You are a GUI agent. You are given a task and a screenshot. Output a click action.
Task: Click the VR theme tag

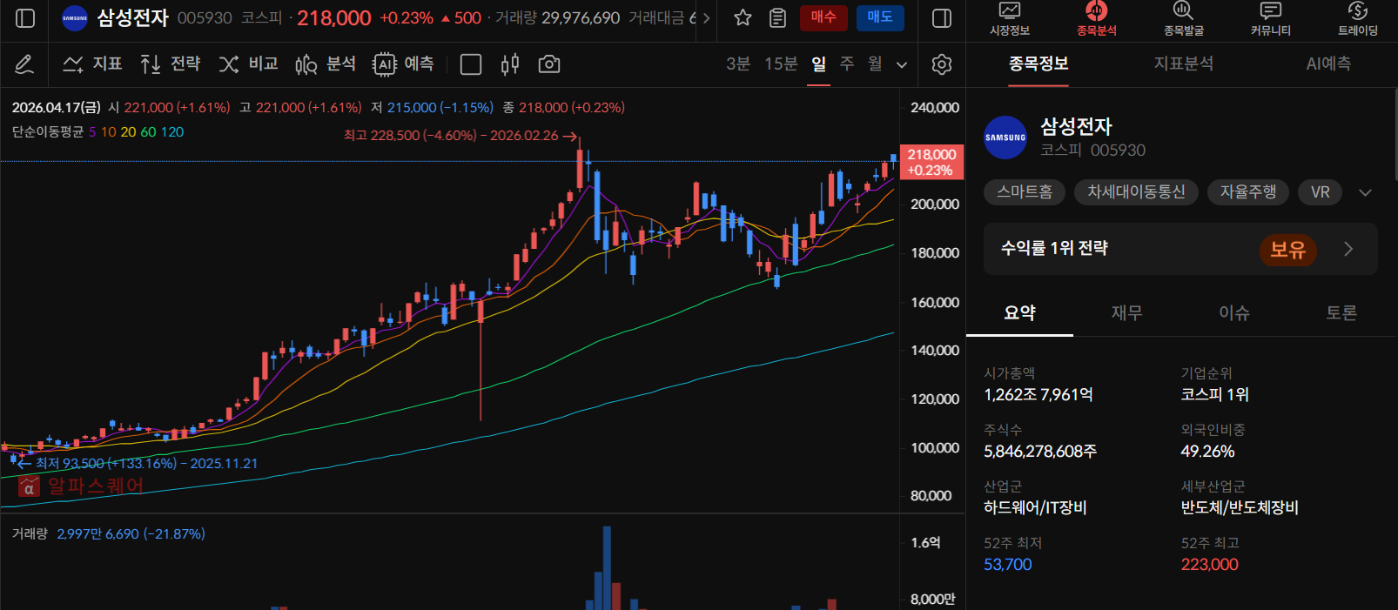1320,192
